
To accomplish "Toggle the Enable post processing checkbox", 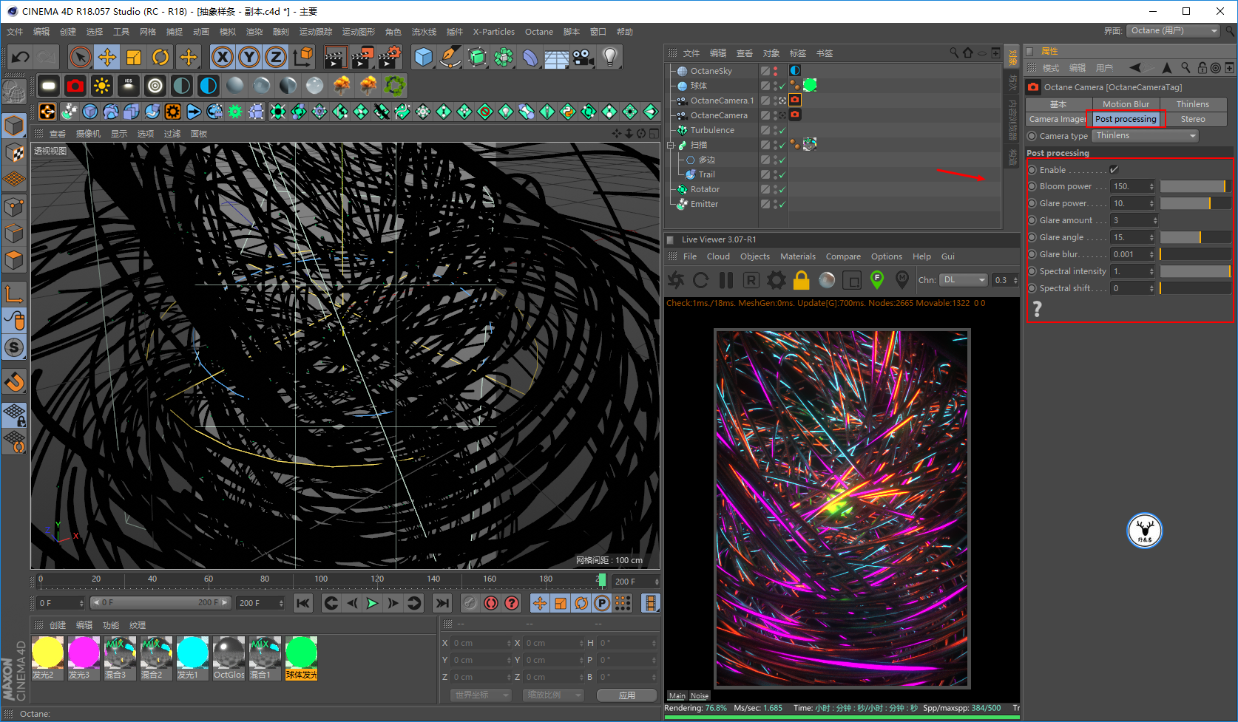I will pos(1114,170).
